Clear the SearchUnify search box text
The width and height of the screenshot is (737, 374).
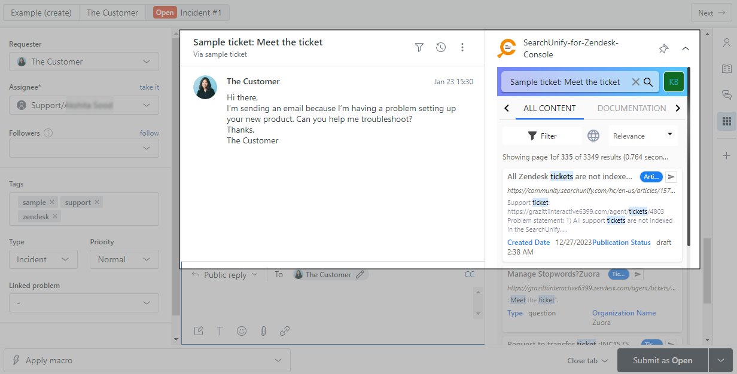(635, 82)
